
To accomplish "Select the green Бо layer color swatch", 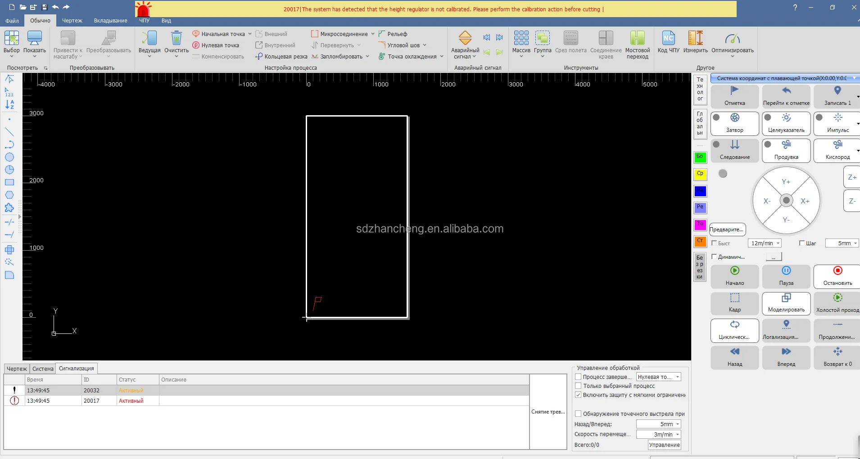I will [x=700, y=157].
